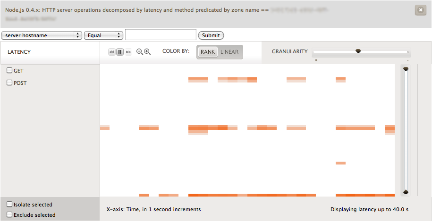Enable the Exclude selected checkbox
This screenshot has height=222, width=432.
(9, 215)
